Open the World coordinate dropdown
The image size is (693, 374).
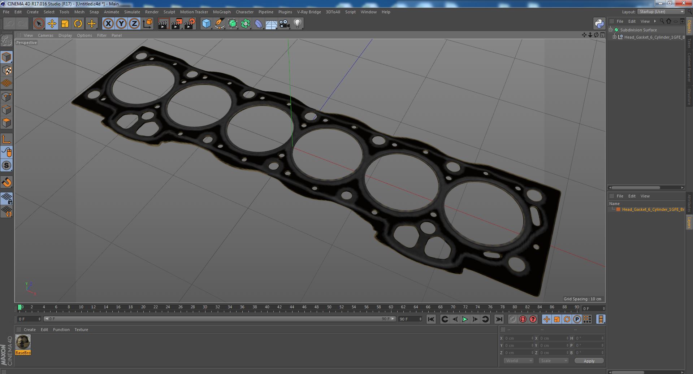[519, 361]
